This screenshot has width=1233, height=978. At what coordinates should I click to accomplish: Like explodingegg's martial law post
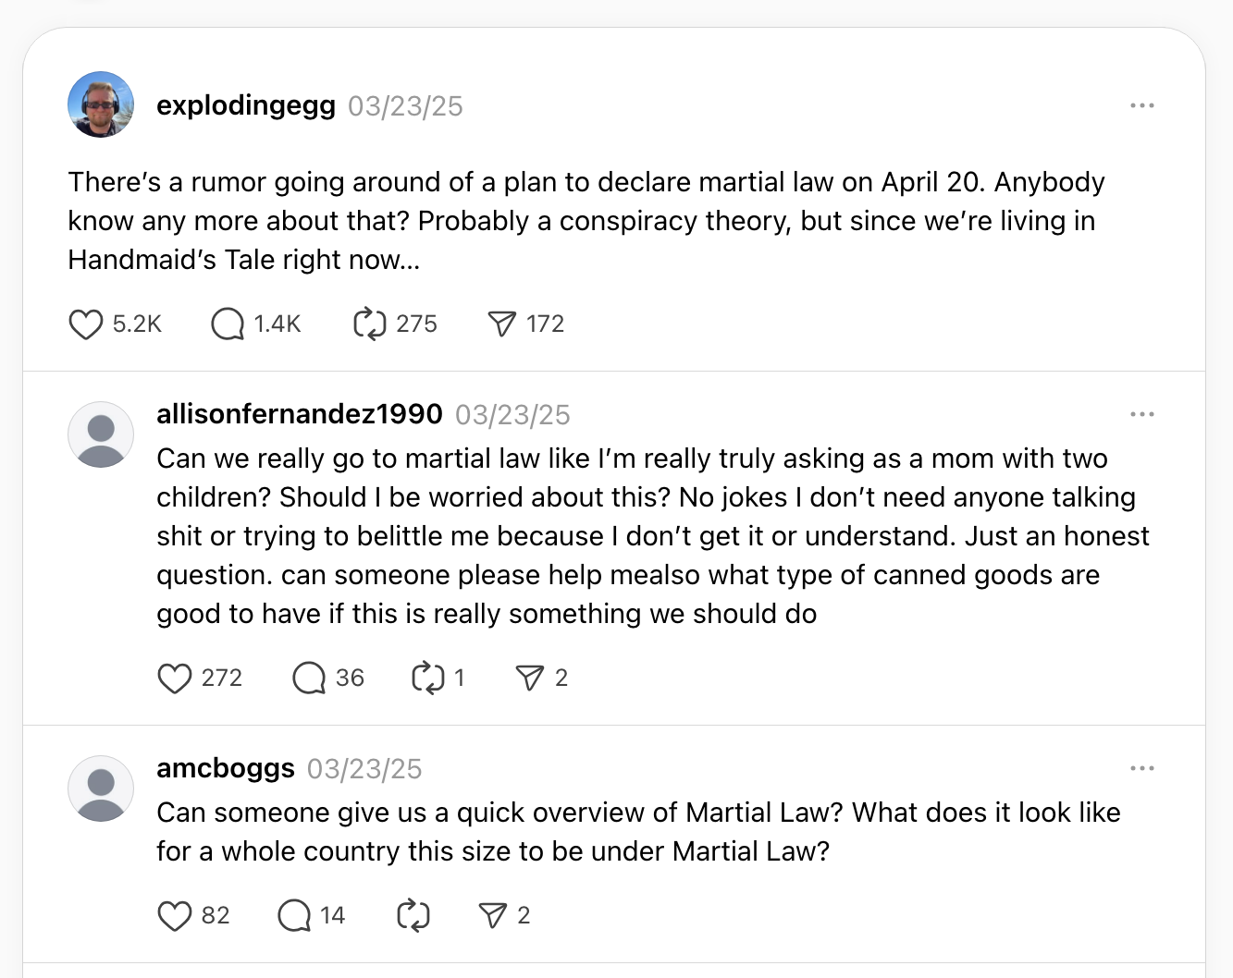[86, 324]
